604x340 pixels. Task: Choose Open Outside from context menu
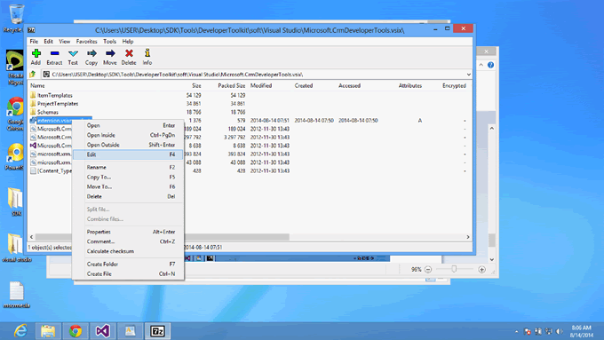tap(128, 145)
